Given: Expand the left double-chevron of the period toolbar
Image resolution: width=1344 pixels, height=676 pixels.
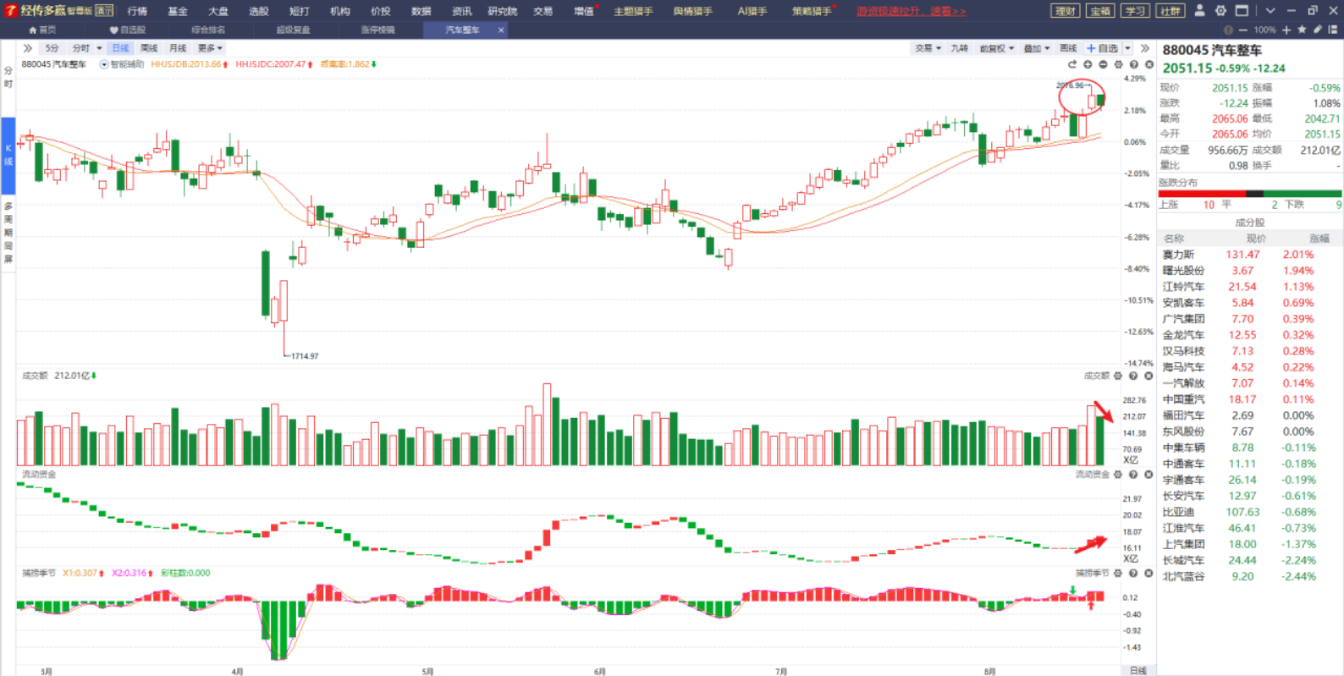Looking at the screenshot, I should point(28,48).
